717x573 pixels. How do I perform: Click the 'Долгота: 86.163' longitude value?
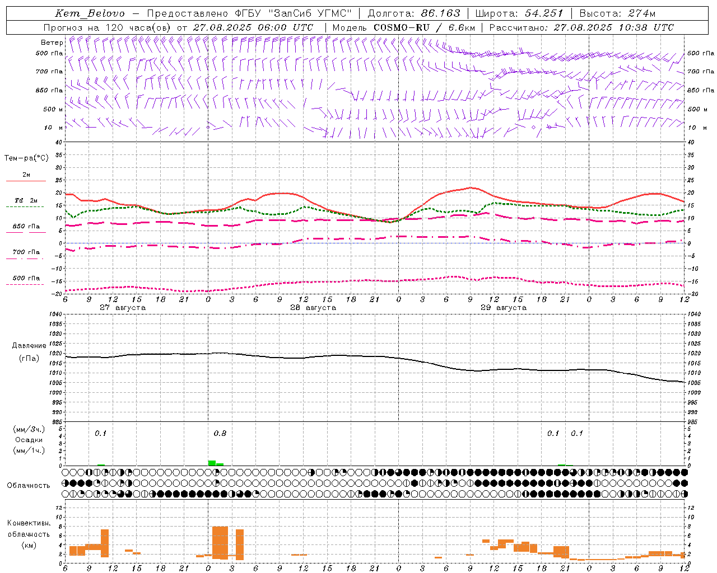point(414,13)
